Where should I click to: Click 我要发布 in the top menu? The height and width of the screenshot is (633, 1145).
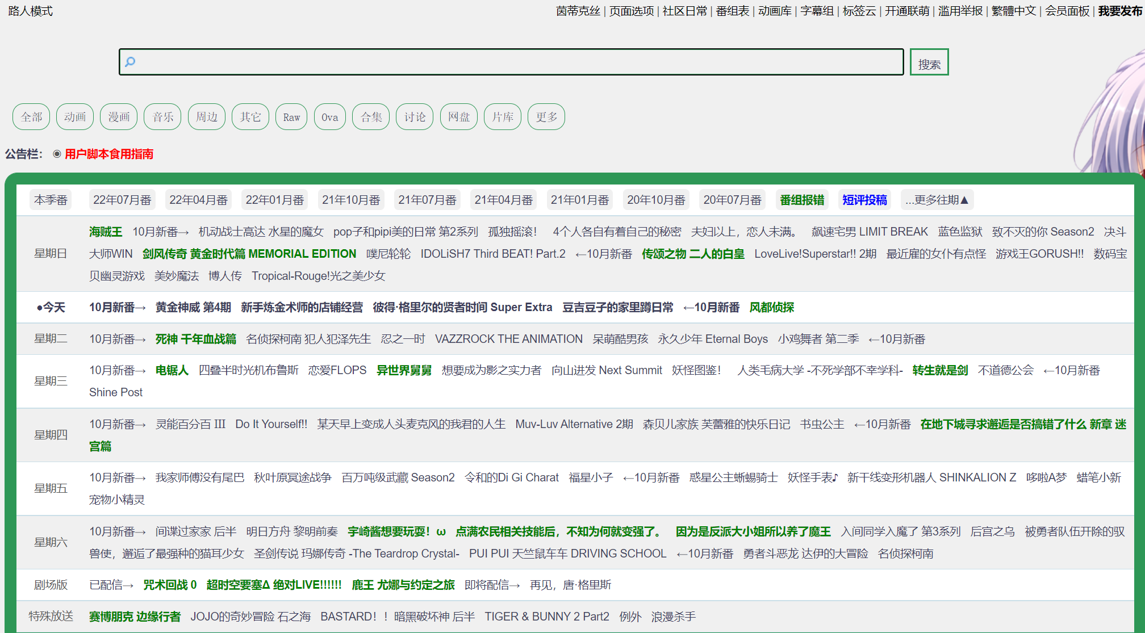pyautogui.click(x=1119, y=11)
